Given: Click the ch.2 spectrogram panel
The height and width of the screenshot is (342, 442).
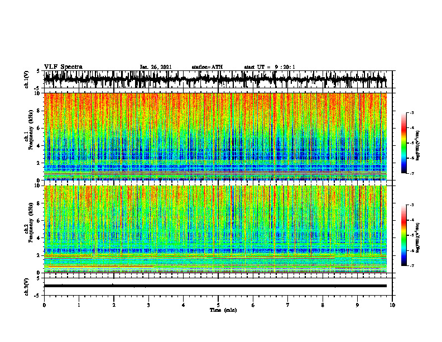Looking at the screenshot, I should coord(215,229).
